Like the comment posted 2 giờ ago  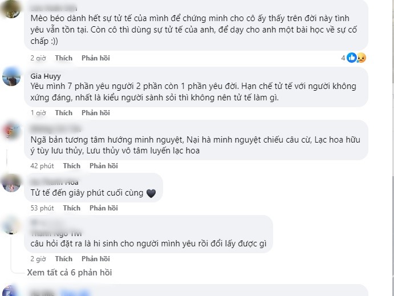click(64, 58)
